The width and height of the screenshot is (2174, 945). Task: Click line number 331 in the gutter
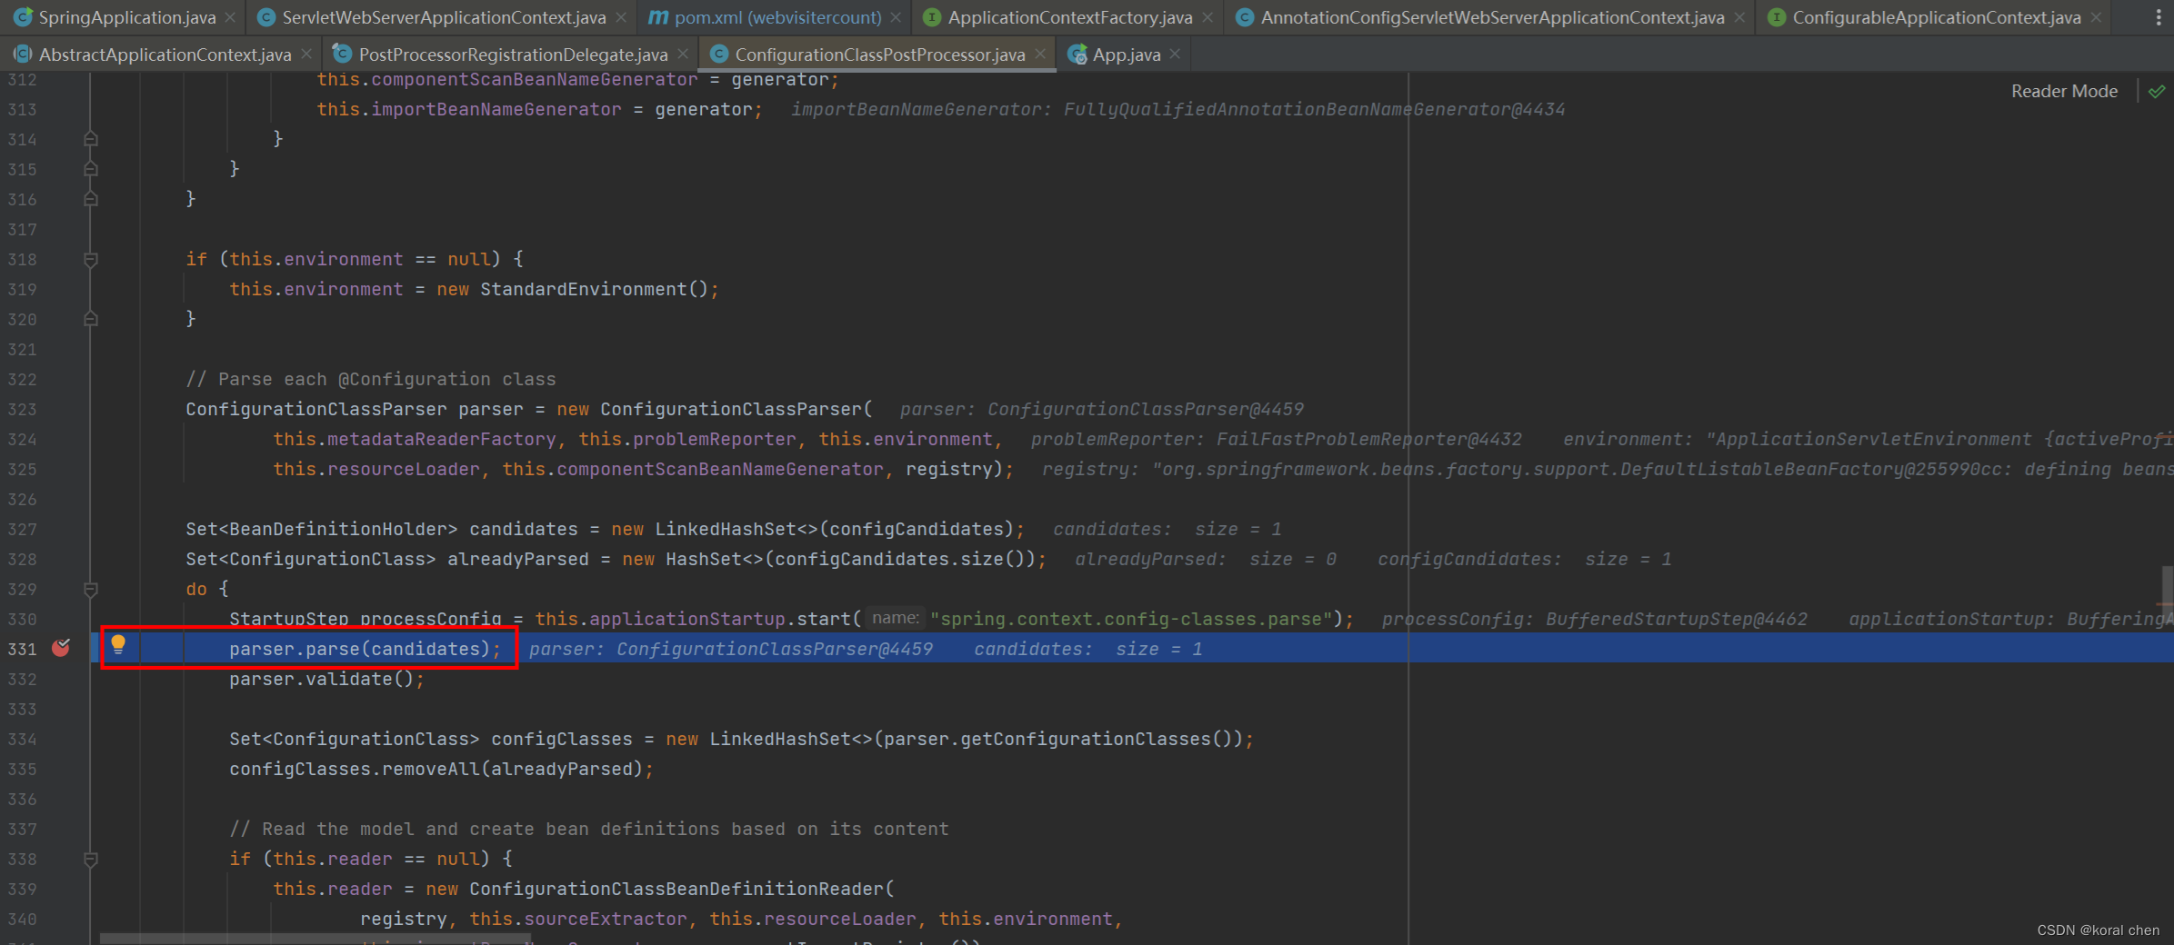coord(22,649)
